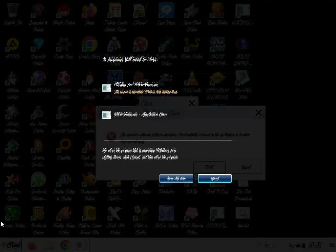Click the red error icon in dimmed dialog
Viewport: 336px width, 252px height.
[x=111, y=136]
